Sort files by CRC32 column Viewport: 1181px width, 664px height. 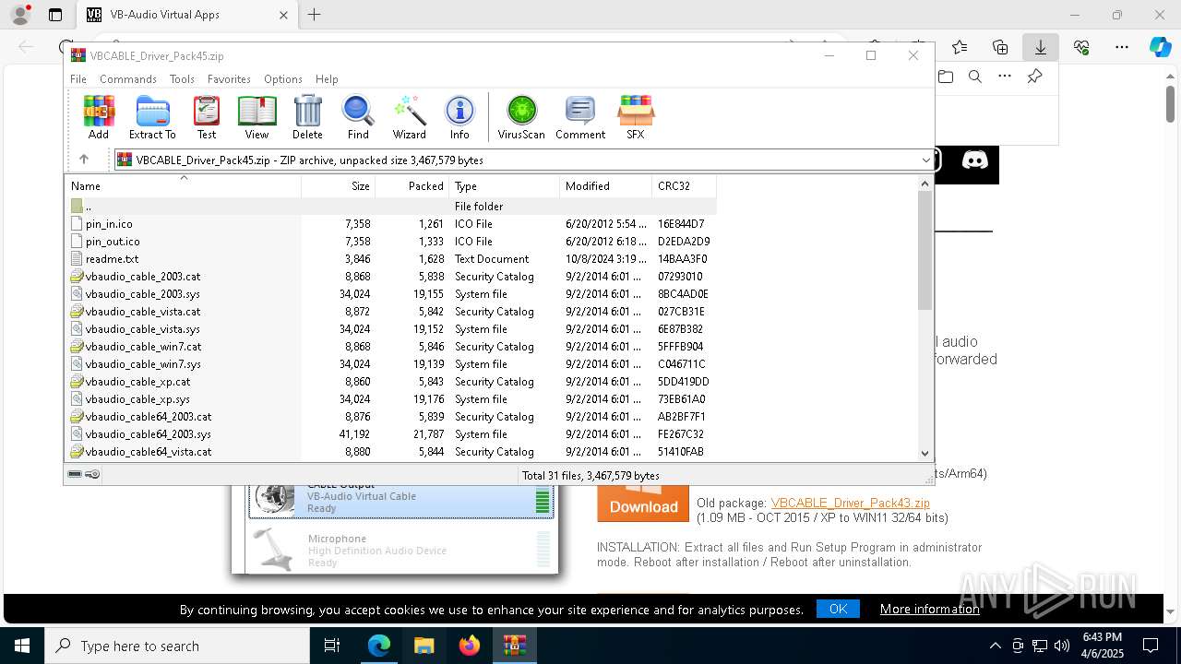coord(684,186)
